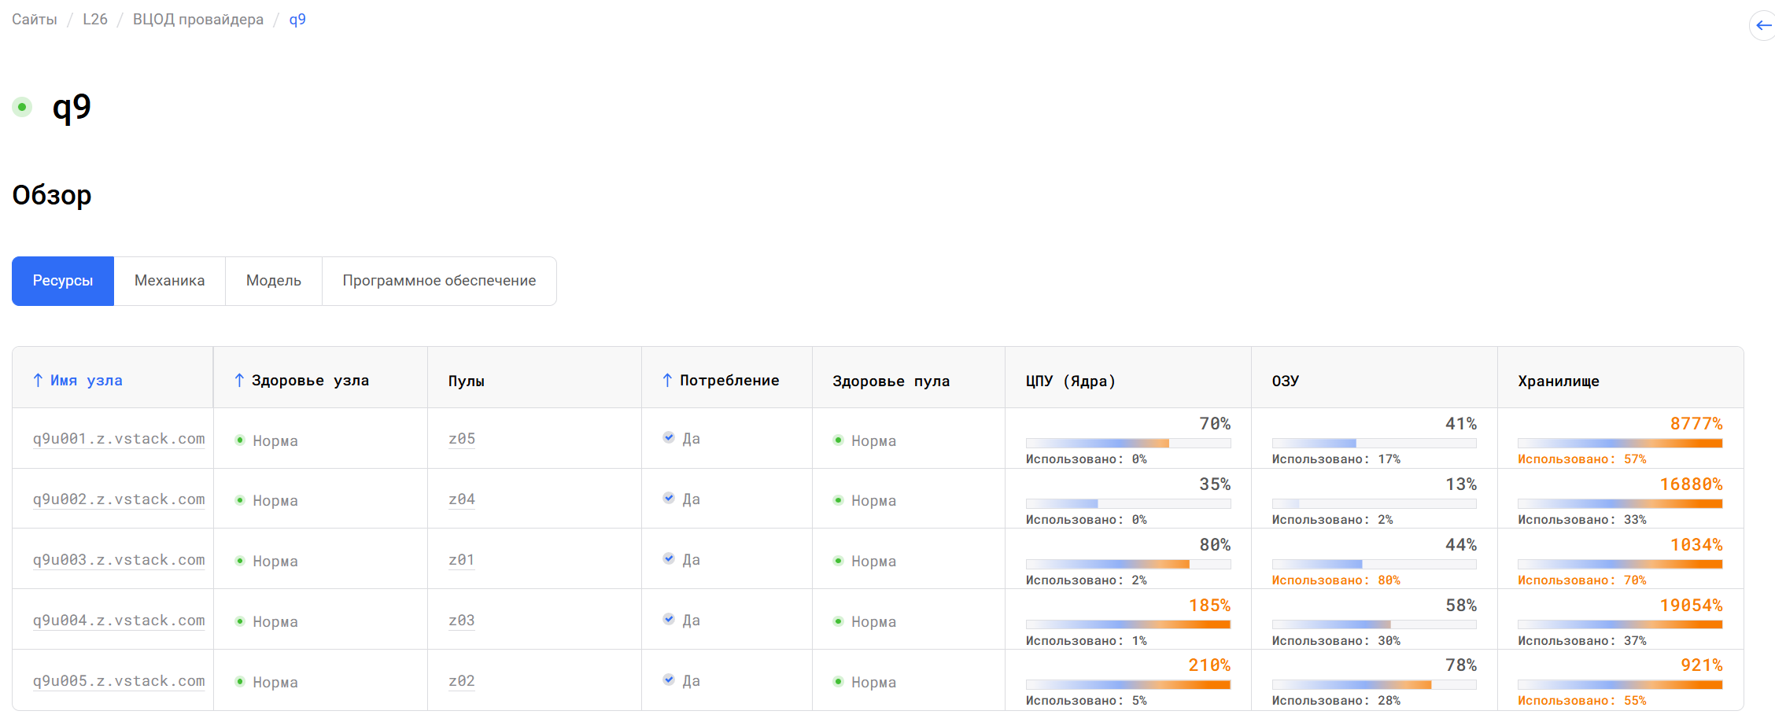
Task: Go to ВЦОД провайдера breadcrumb
Action: (198, 20)
